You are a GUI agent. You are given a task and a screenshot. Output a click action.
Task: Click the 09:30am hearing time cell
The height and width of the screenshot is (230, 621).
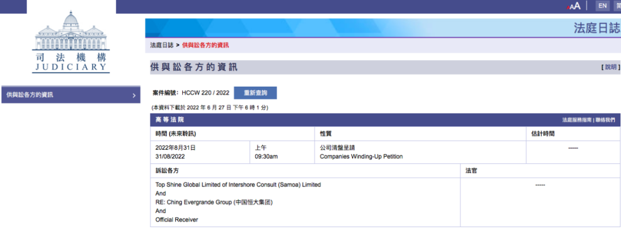(x=266, y=157)
